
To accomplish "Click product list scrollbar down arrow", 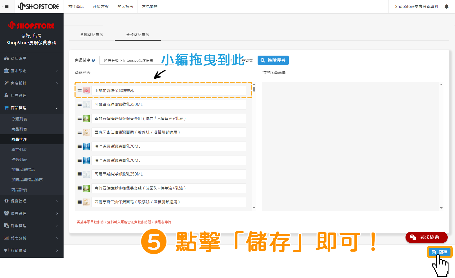I will point(254,208).
